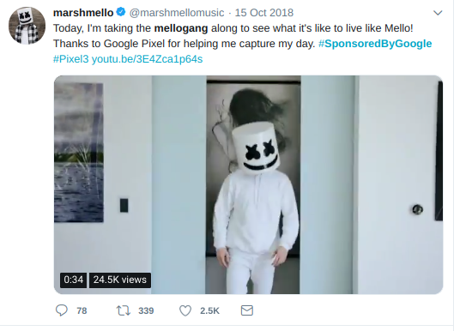Click the 24.5K views label
This screenshot has height=331, width=454.
(120, 280)
